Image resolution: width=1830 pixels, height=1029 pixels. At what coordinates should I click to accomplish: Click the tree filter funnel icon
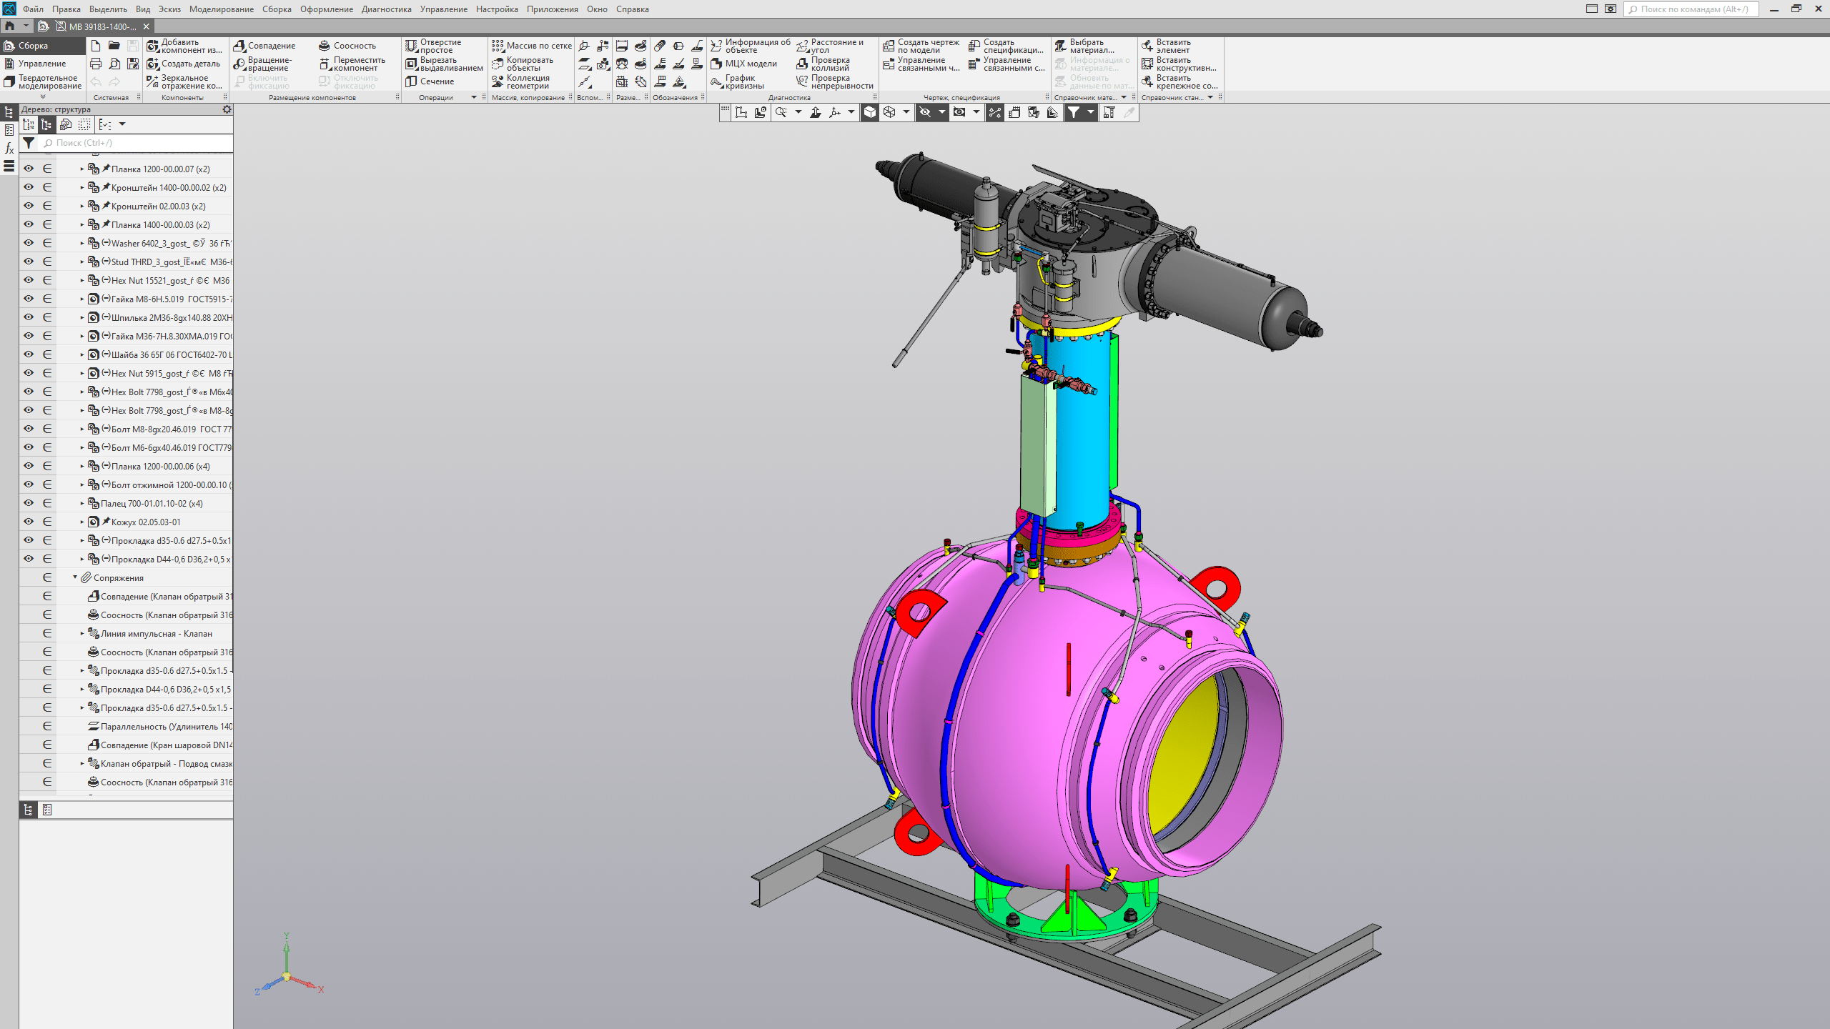click(29, 143)
